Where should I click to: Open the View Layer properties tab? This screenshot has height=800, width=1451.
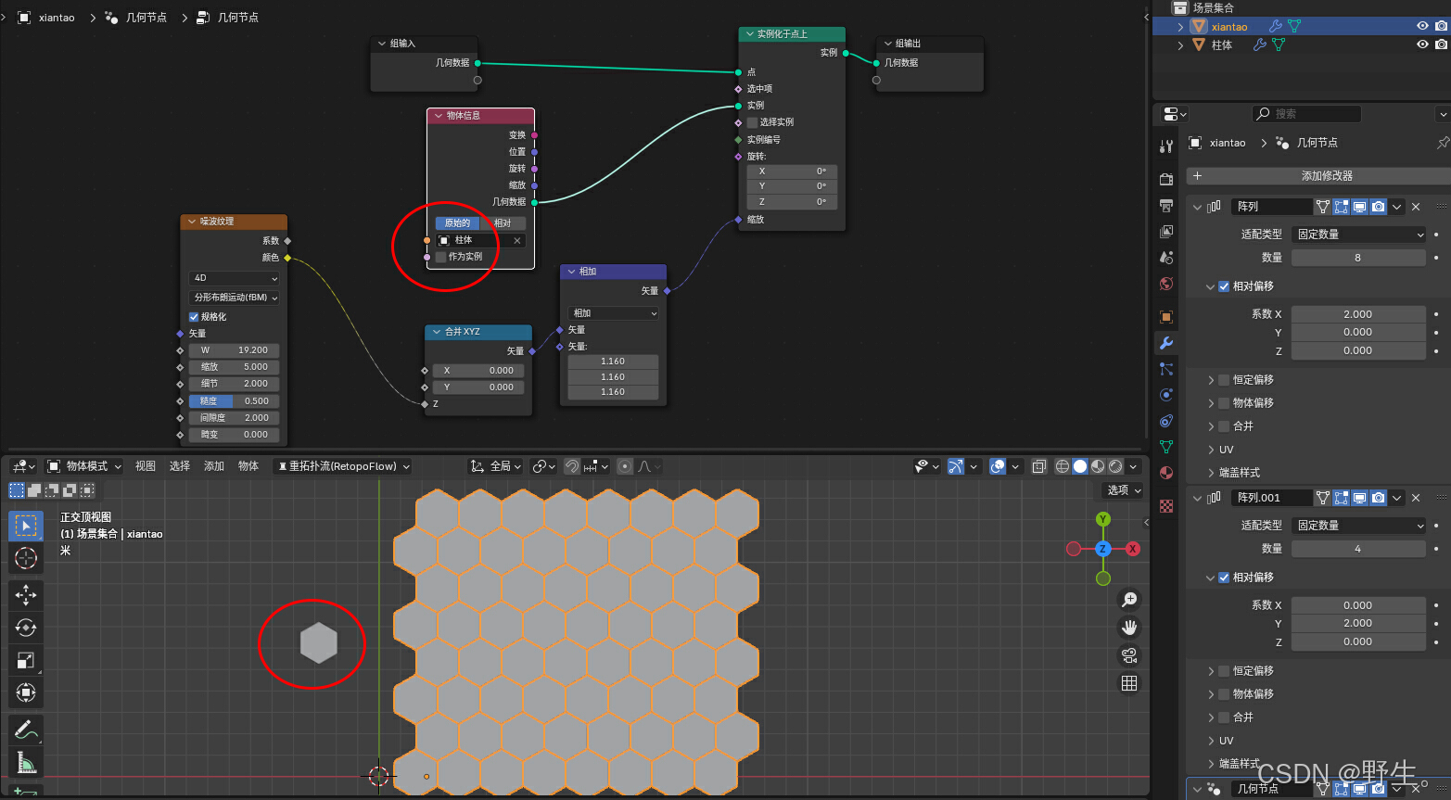tap(1166, 231)
